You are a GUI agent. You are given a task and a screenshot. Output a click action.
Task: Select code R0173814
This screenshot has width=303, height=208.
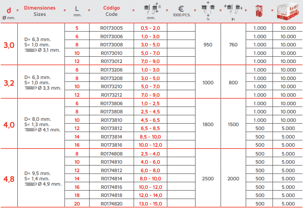click(x=111, y=137)
